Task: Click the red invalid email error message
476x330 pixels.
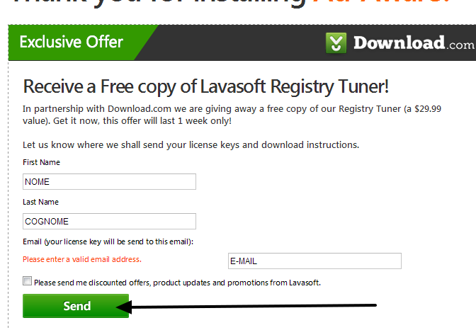Action: (82, 259)
